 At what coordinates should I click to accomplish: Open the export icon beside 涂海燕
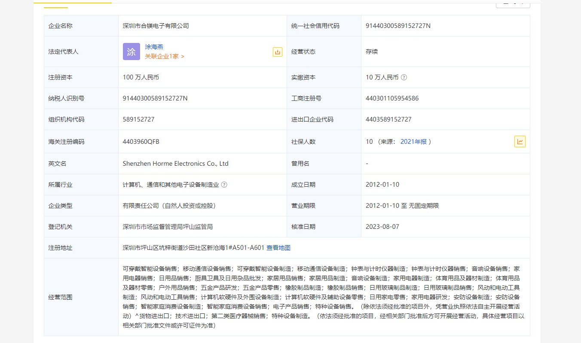click(x=278, y=52)
